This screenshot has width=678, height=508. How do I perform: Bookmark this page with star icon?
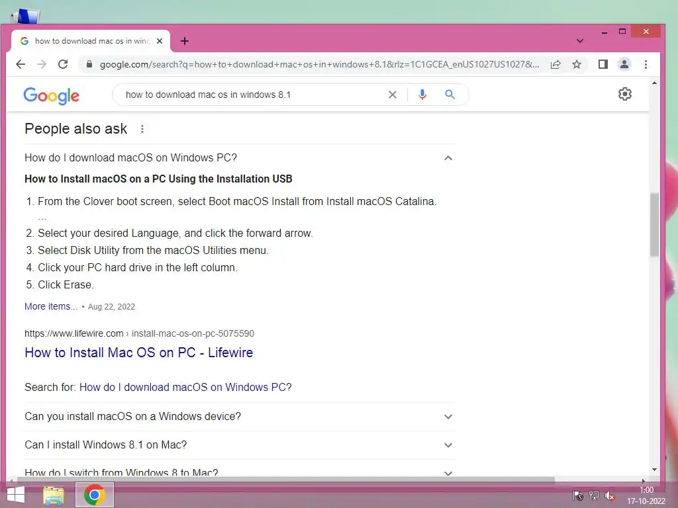click(x=577, y=64)
